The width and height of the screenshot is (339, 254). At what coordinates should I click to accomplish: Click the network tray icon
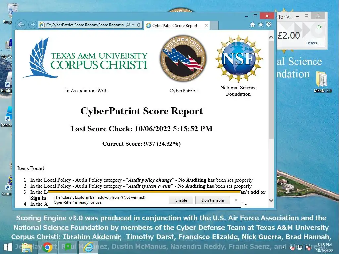coord(300,248)
